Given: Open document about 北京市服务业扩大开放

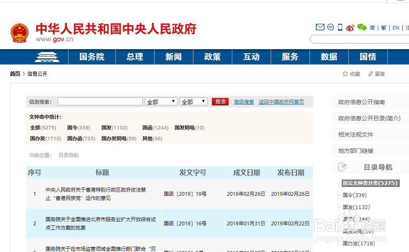Looking at the screenshot, I should (x=101, y=223).
